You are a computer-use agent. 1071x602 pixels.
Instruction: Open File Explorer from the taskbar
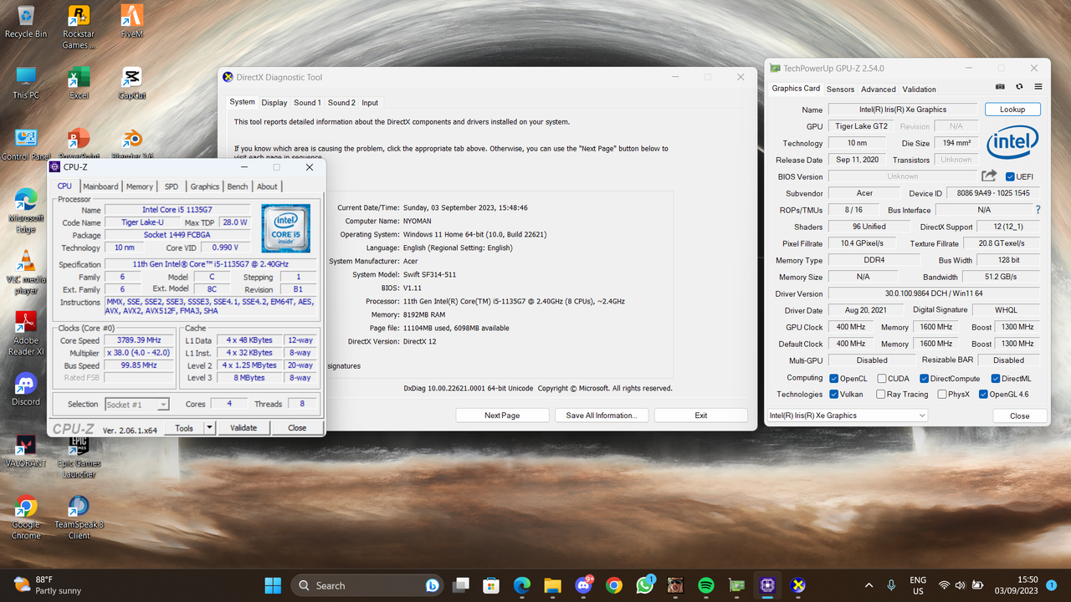point(552,585)
